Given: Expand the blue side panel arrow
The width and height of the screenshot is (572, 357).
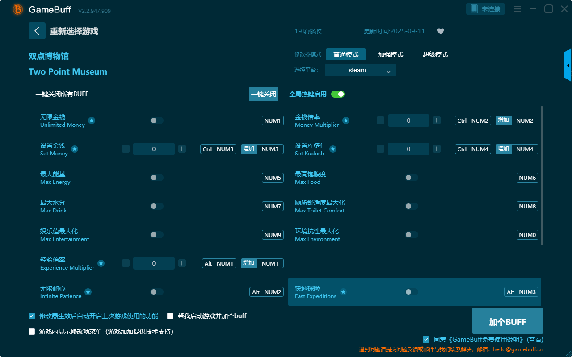Looking at the screenshot, I should tap(568, 65).
